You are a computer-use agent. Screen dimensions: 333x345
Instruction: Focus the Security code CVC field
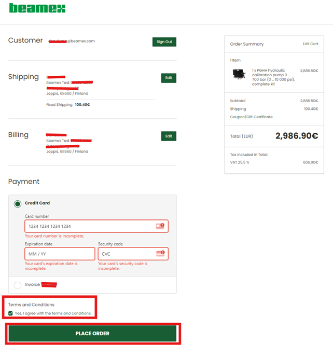(133, 254)
